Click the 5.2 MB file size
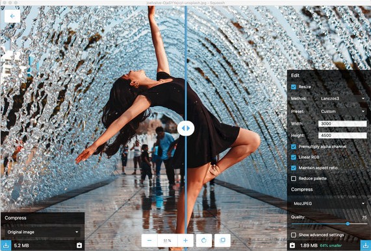This screenshot has width=371, height=251. click(x=21, y=246)
